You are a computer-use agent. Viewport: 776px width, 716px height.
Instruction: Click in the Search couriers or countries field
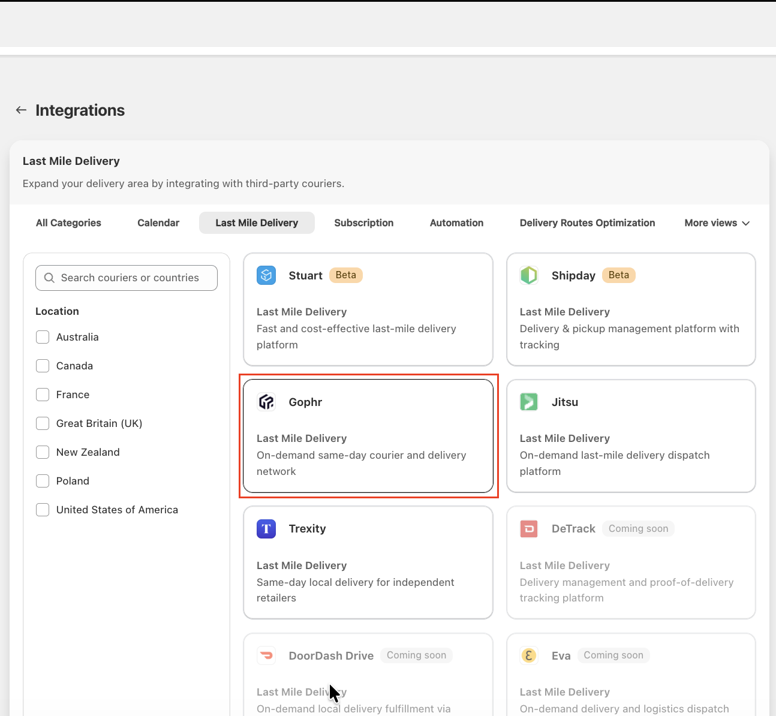(x=127, y=278)
